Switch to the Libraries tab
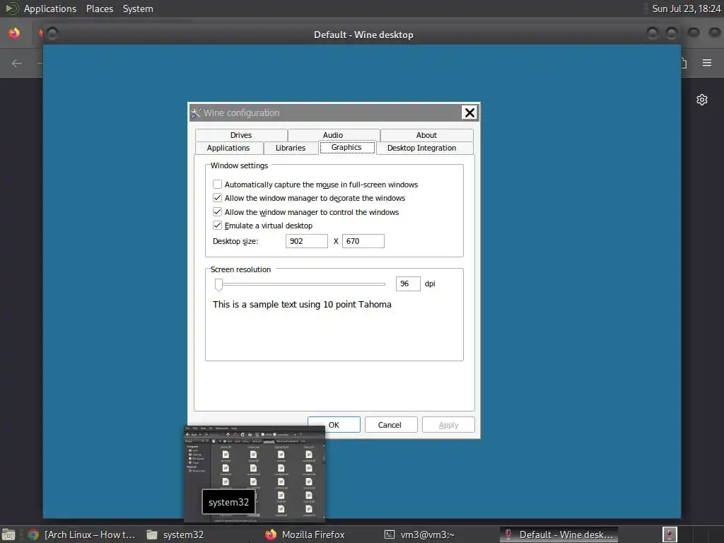Screen dimensions: 724x543 tap(291, 148)
